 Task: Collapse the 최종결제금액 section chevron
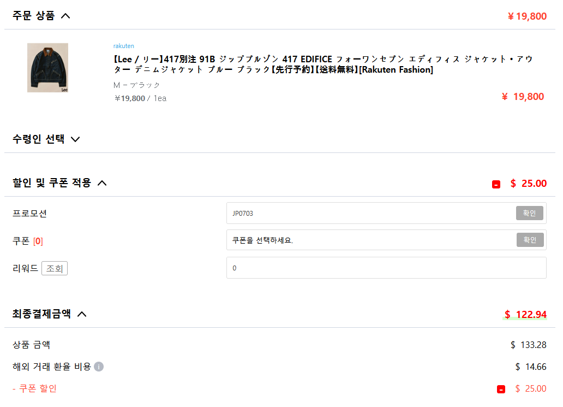(x=82, y=314)
